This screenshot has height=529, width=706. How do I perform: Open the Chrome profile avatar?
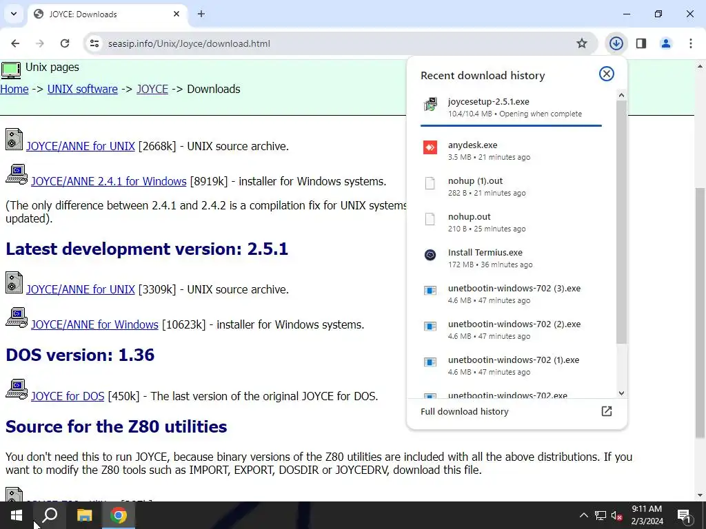[666, 43]
